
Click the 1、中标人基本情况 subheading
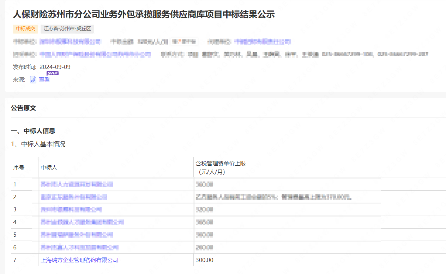[x=38, y=144]
